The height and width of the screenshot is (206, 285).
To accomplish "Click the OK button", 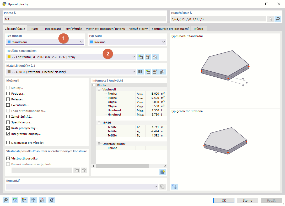I will (224, 201).
